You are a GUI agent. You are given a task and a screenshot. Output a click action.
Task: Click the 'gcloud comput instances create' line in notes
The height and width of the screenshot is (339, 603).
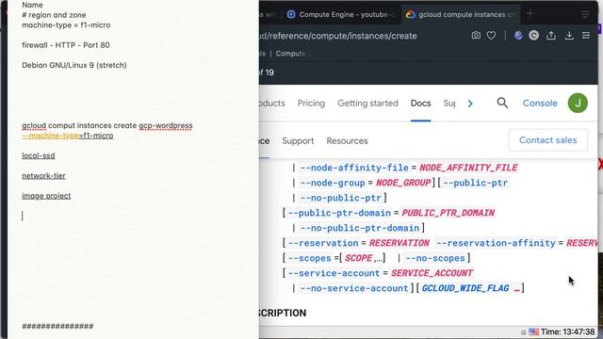(x=106, y=125)
